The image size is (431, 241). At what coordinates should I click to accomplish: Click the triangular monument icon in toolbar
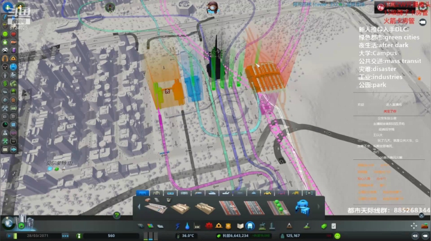click(x=289, y=226)
